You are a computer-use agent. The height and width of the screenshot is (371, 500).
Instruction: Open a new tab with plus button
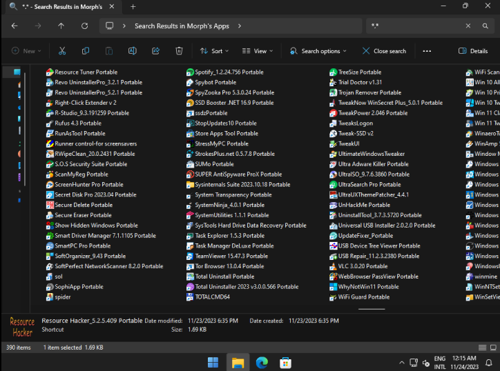(x=133, y=7)
